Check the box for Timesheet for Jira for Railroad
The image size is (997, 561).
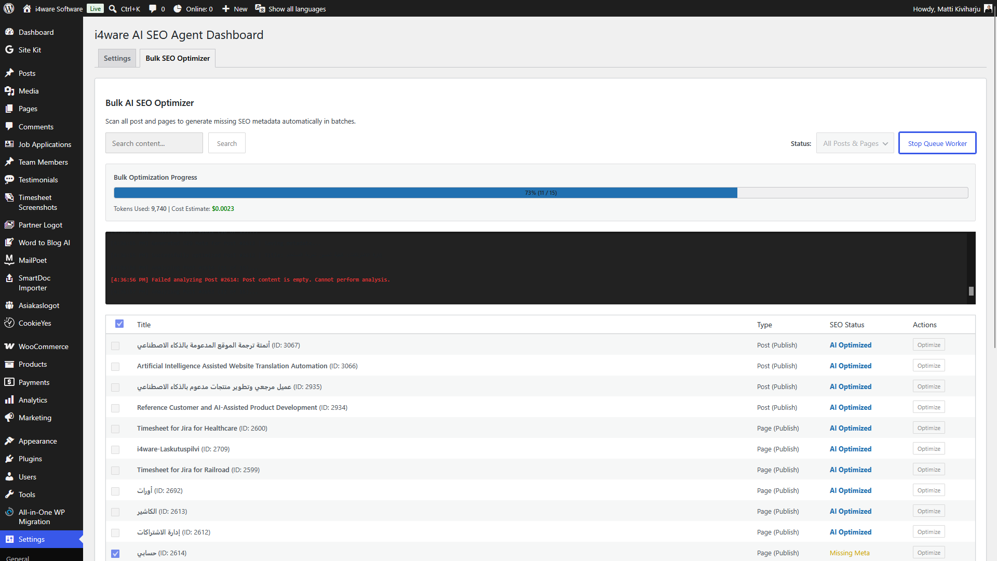pos(115,470)
